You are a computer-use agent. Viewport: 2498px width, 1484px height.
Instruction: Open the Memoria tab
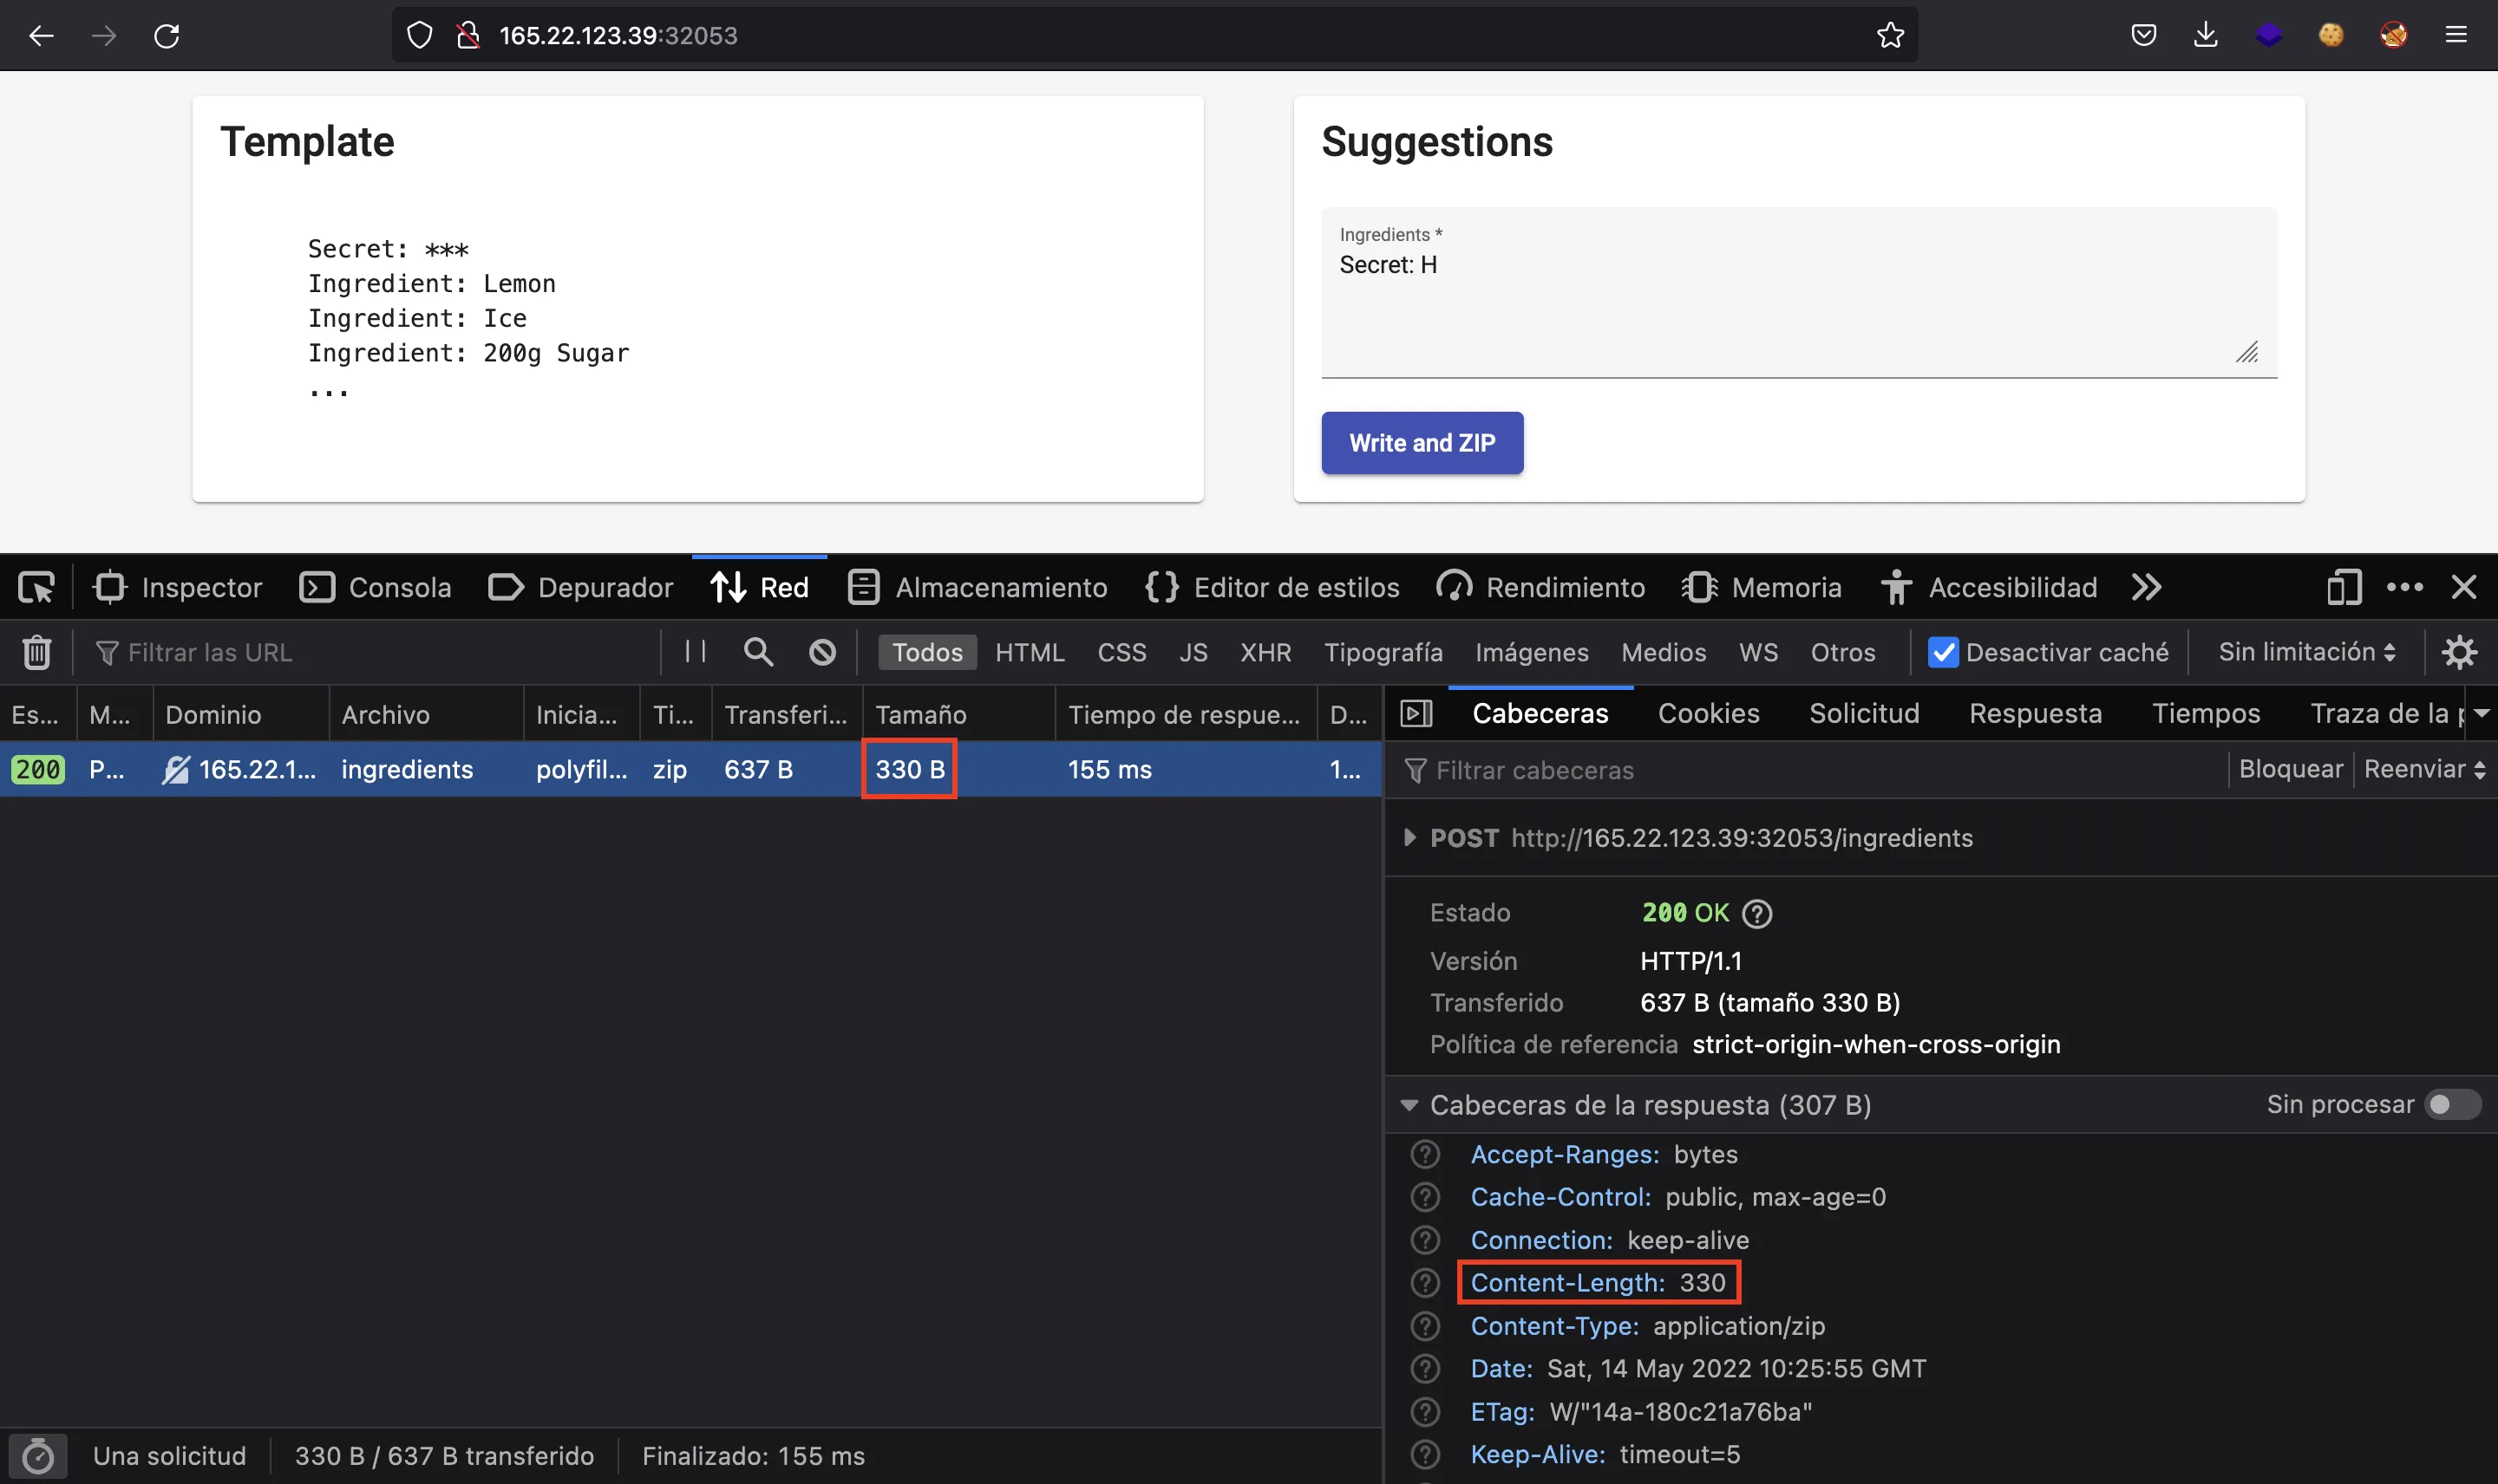click(x=1762, y=587)
